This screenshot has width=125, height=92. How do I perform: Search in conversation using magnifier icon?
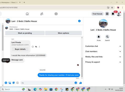[x=107, y=37]
